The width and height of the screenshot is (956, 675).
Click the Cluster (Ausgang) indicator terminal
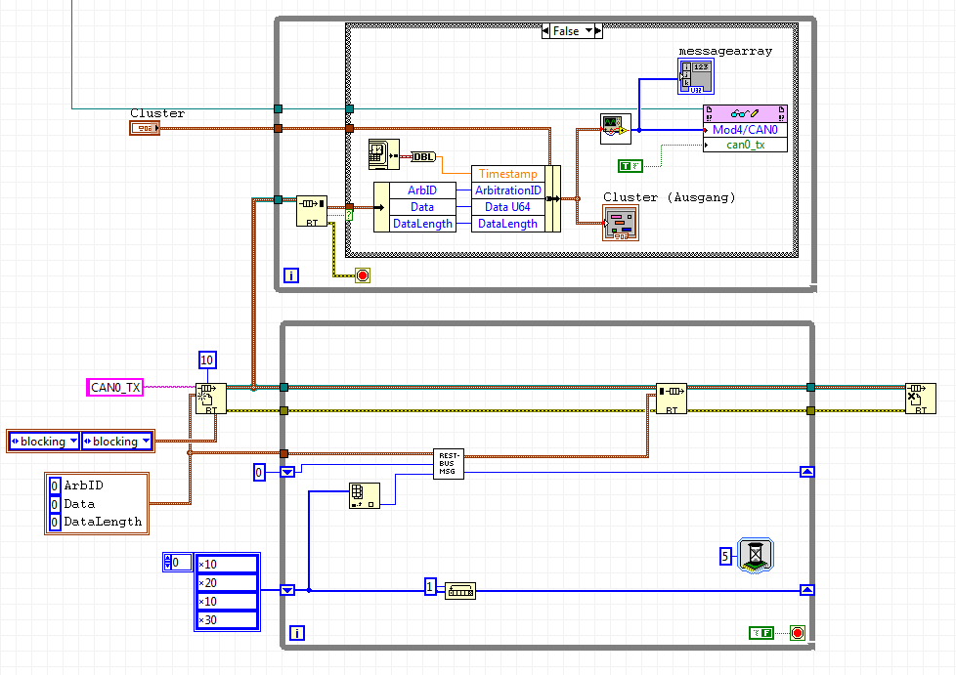pos(621,223)
